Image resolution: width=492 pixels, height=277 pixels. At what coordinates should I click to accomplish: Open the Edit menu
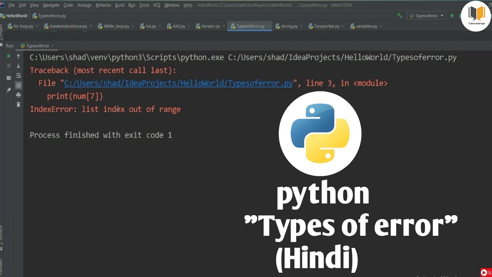click(x=22, y=5)
